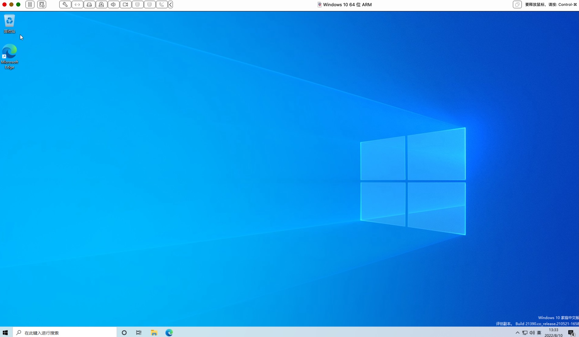
Task: Switch input language indicator 英
Action: click(x=539, y=333)
